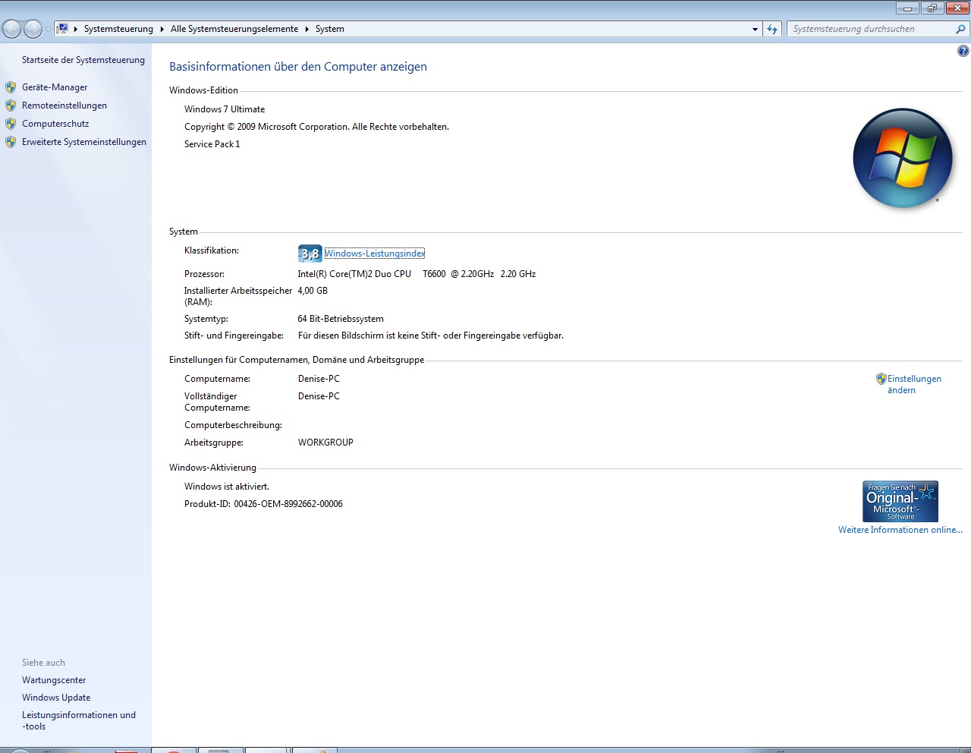Image resolution: width=971 pixels, height=753 pixels.
Task: Click Einstellungen ändern link
Action: [x=914, y=384]
